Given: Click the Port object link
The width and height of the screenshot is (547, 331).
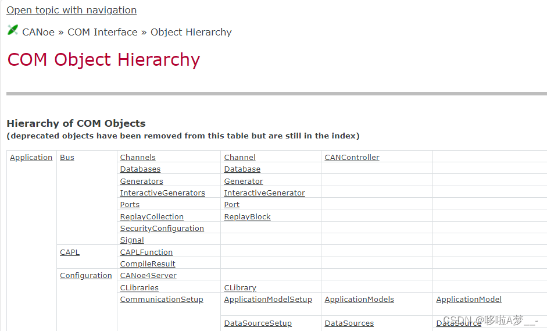Looking at the screenshot, I should 231,205.
